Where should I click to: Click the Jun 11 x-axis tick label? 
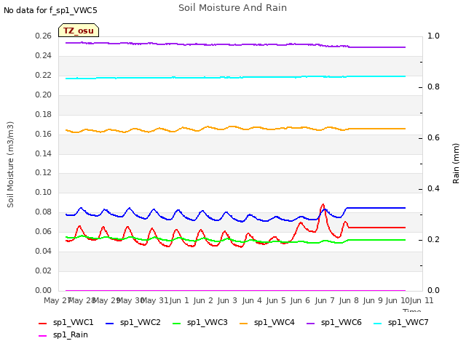coord(422,300)
